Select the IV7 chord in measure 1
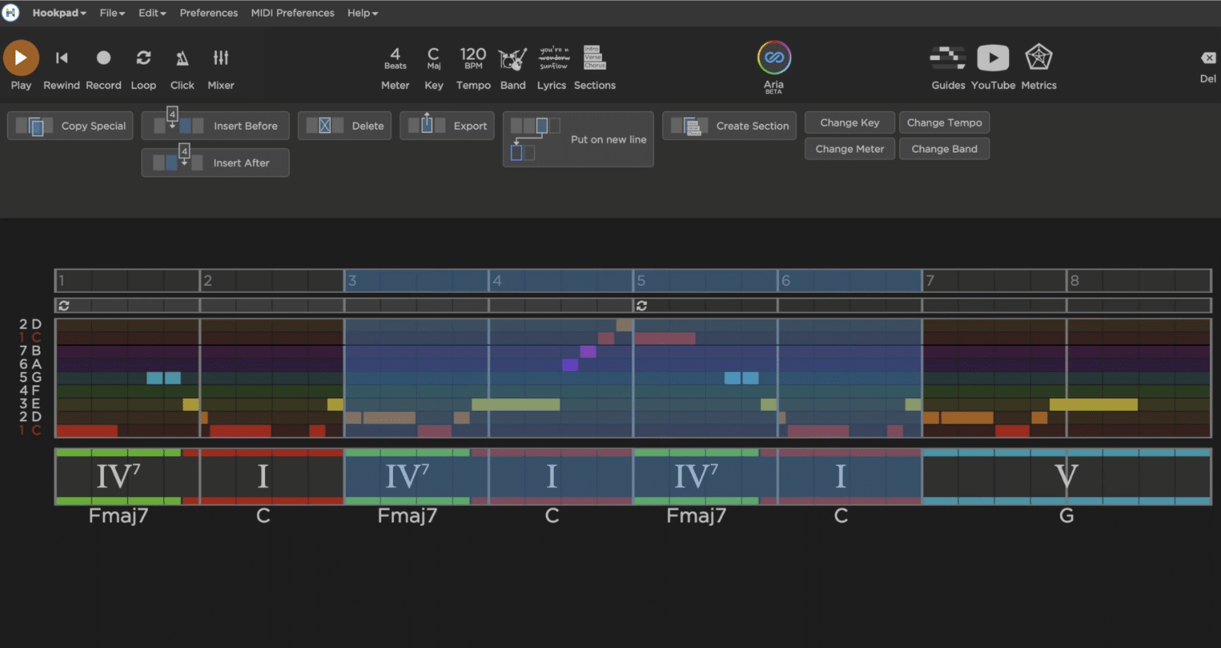The image size is (1221, 648). click(119, 476)
